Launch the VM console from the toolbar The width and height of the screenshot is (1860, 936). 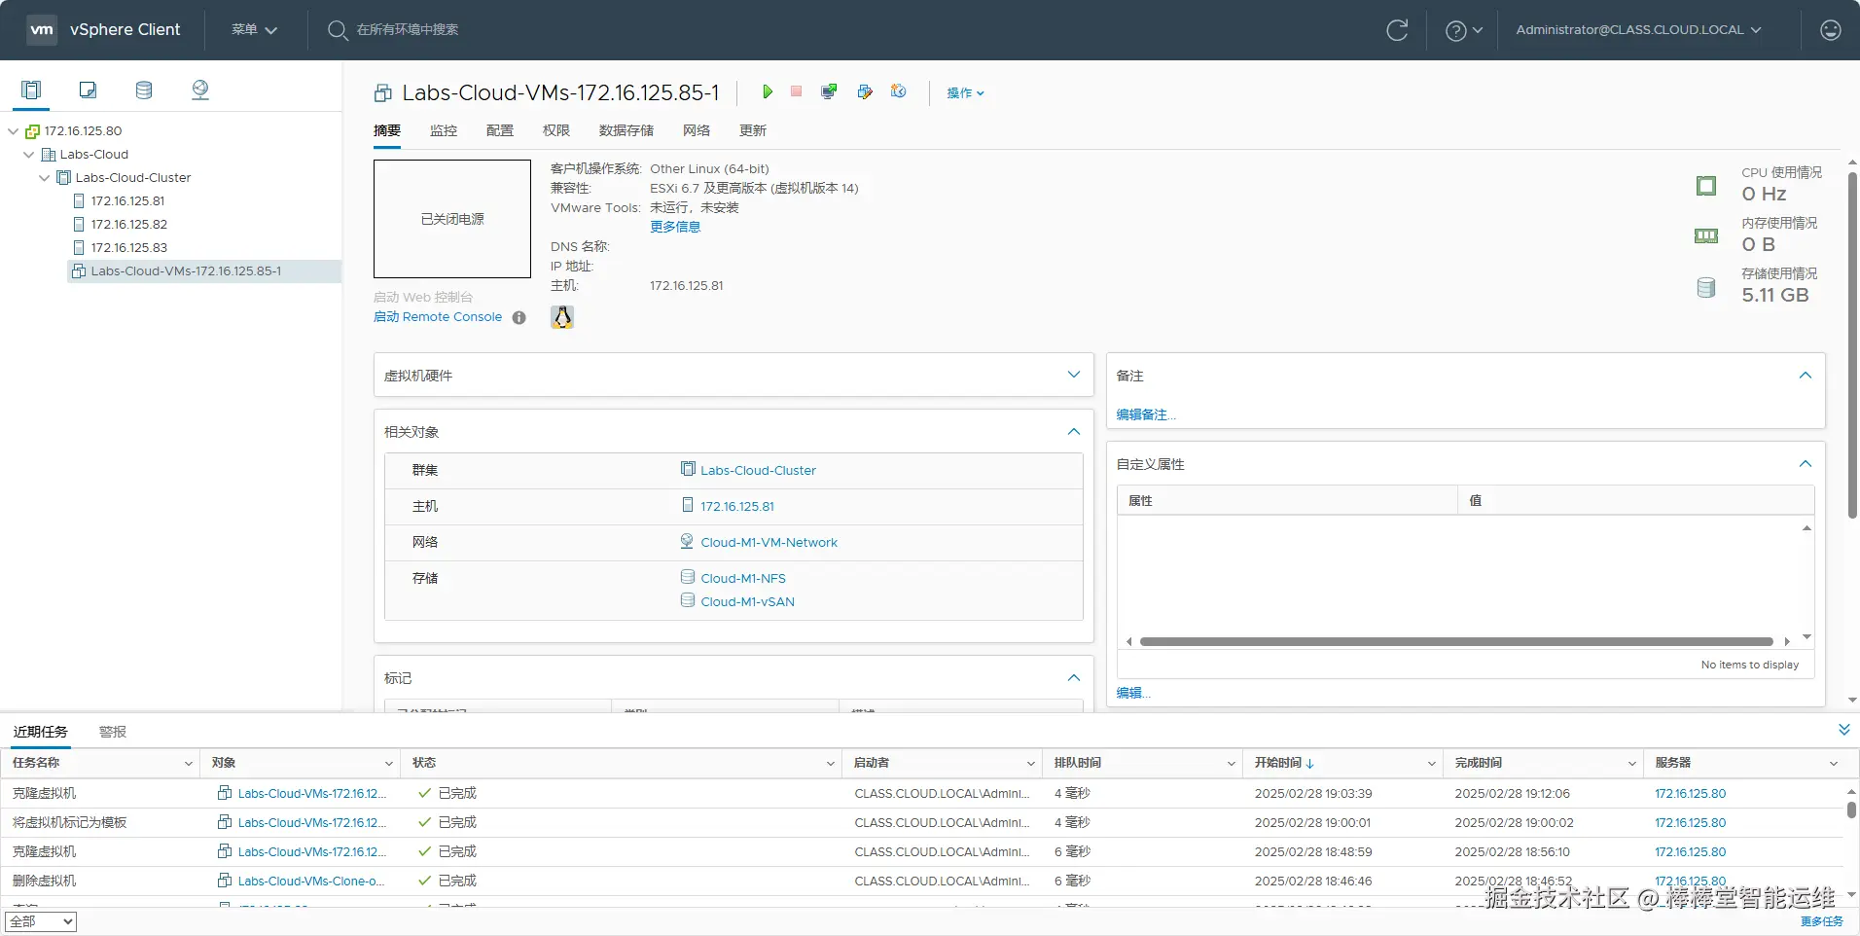(829, 91)
